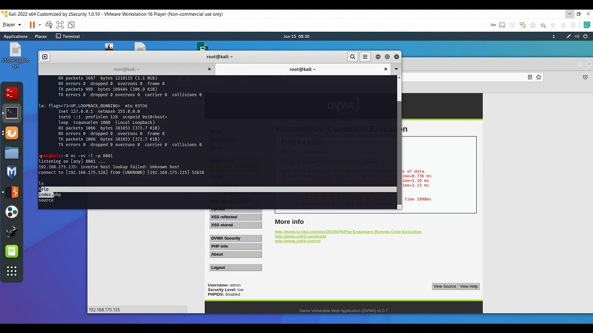Switch to the first root@kali tab
This screenshot has width=593, height=333.
[126, 69]
